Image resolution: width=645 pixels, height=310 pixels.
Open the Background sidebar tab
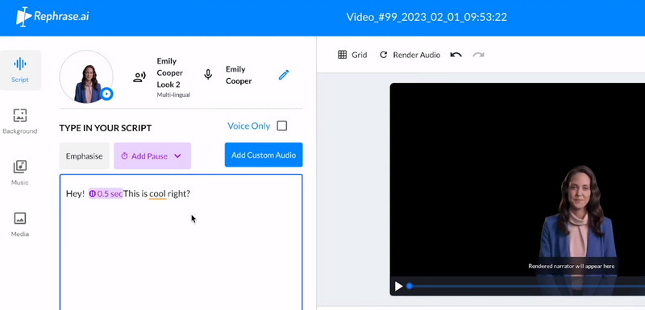(19, 121)
